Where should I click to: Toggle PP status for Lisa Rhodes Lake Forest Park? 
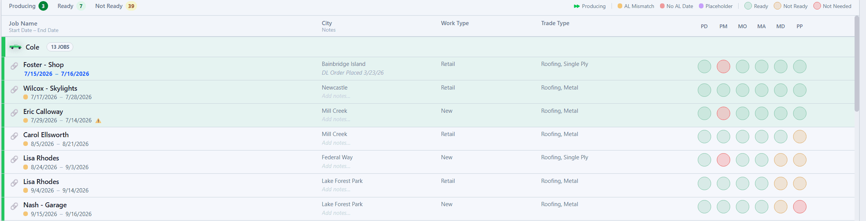pos(800,184)
